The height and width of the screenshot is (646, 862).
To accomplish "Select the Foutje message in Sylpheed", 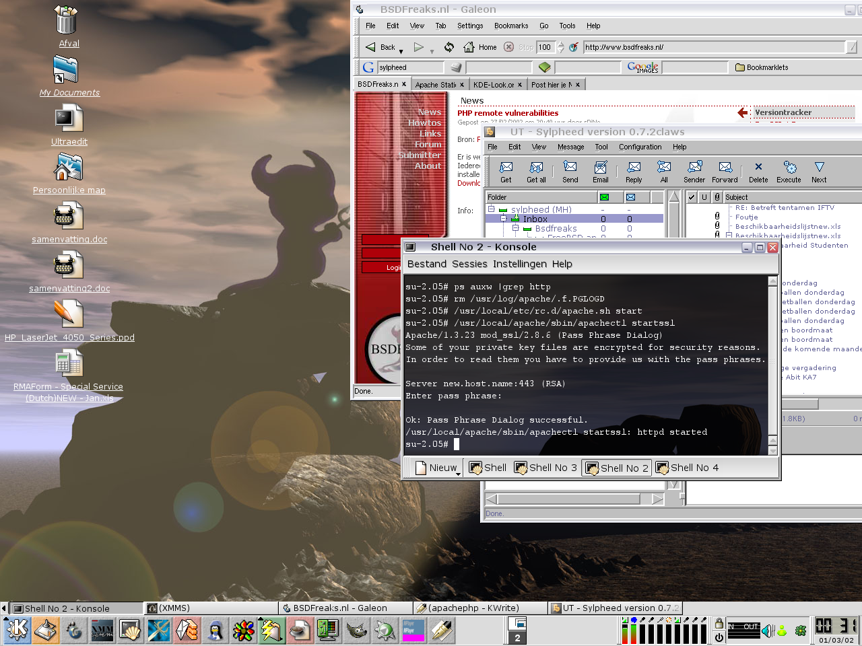I will point(746,217).
